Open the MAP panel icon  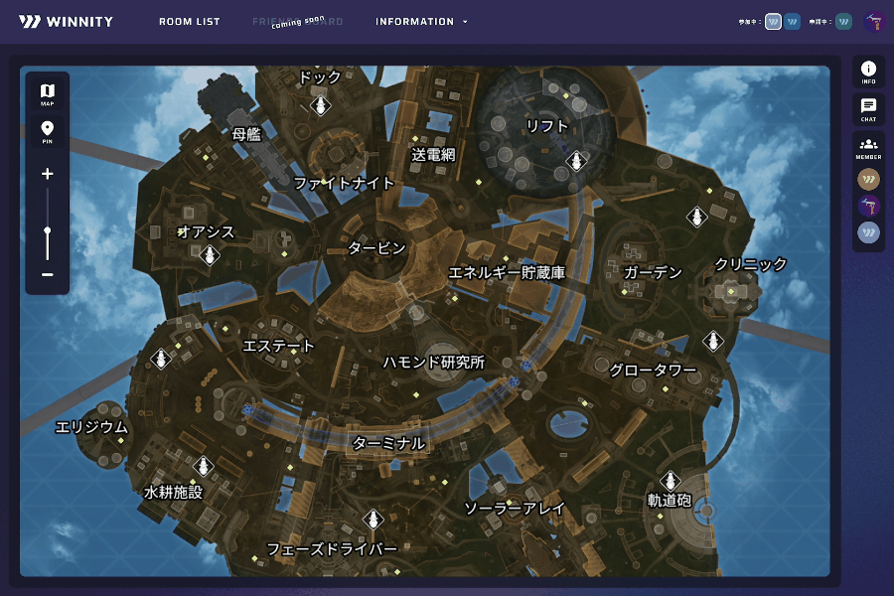(47, 93)
